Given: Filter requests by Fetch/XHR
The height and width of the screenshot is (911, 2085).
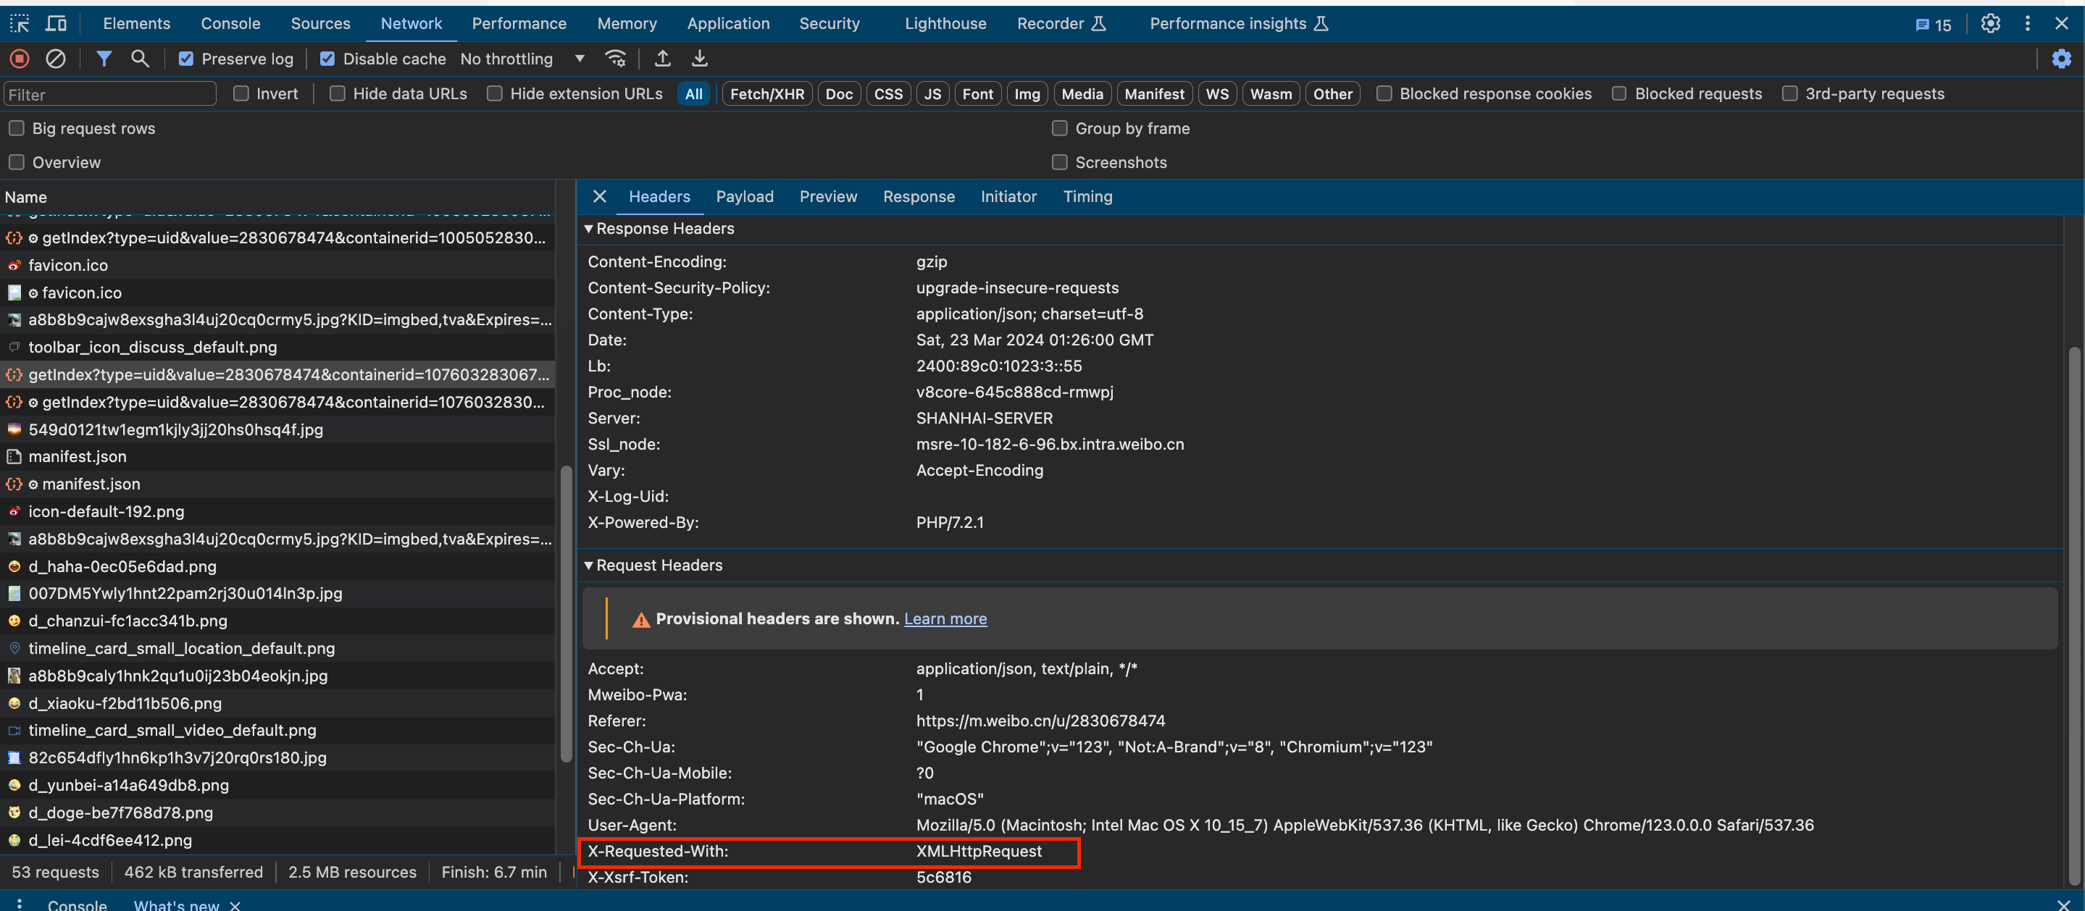Looking at the screenshot, I should tap(767, 94).
